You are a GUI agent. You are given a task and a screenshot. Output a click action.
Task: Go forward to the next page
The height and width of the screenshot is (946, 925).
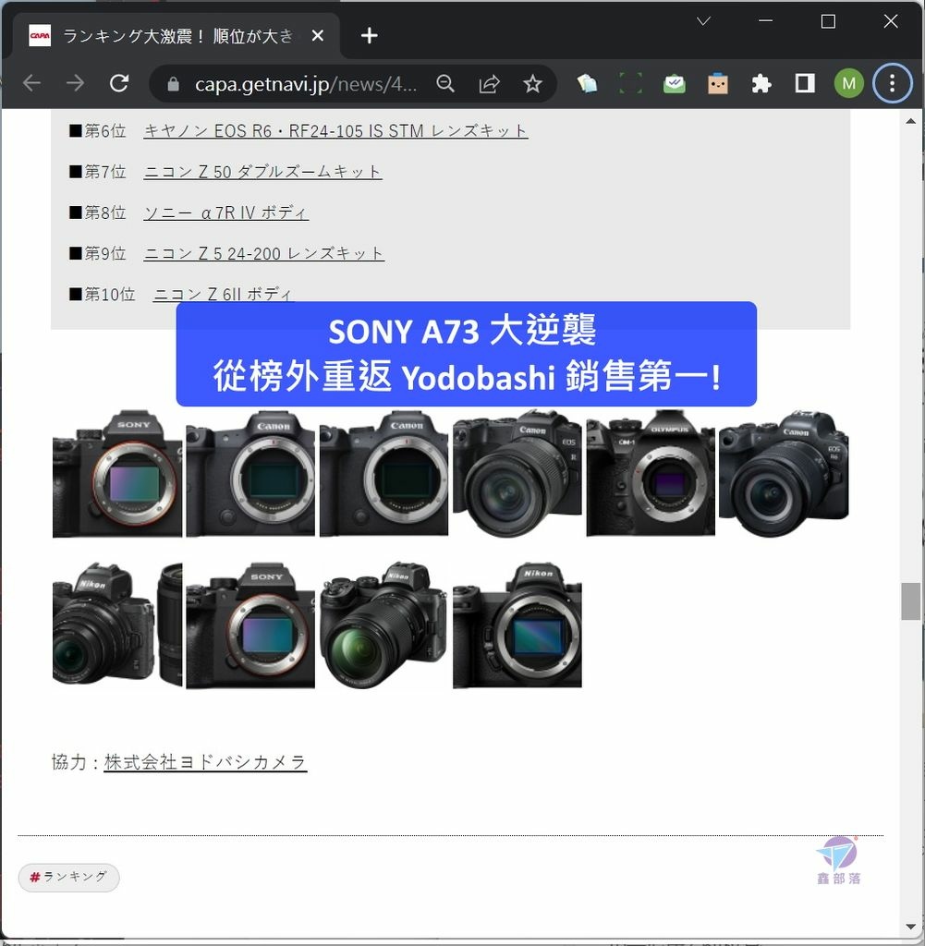[76, 83]
